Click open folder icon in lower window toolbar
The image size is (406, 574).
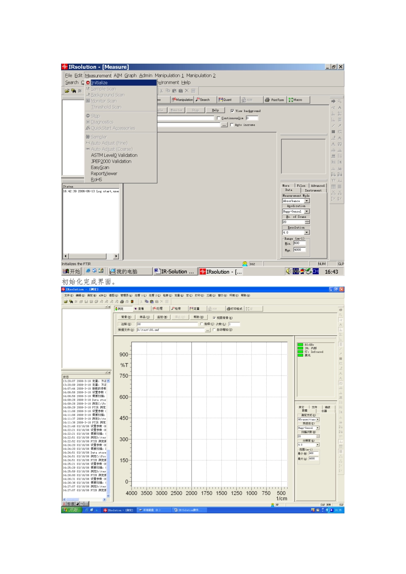(66, 302)
